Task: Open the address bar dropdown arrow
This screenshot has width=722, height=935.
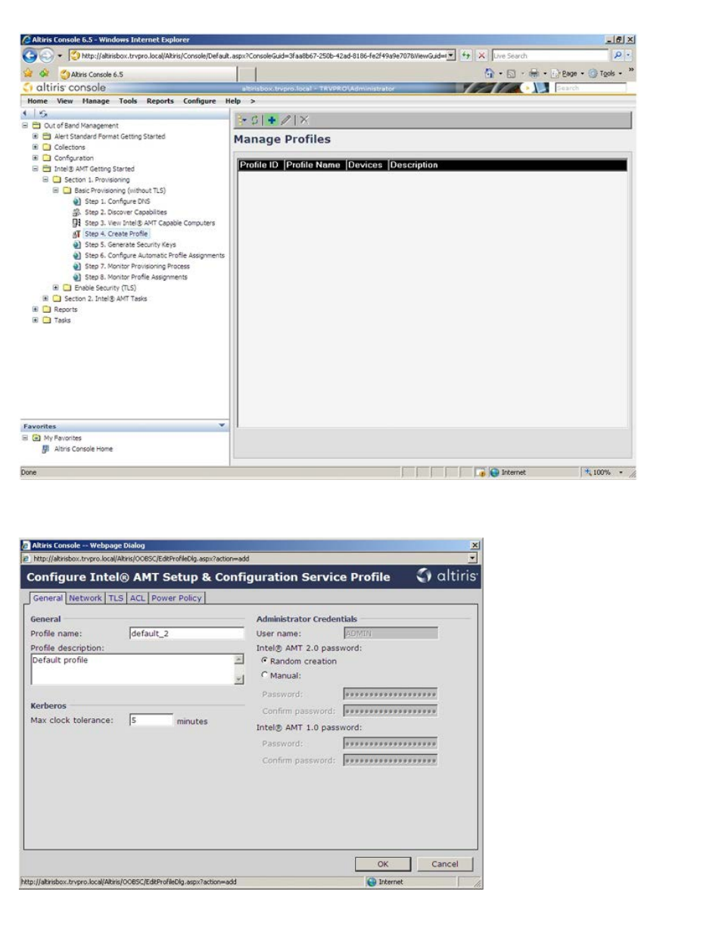Action: click(x=451, y=55)
